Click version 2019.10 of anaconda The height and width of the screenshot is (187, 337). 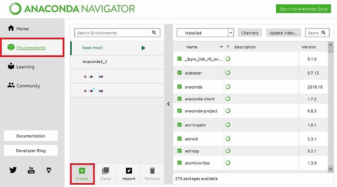tap(315, 87)
